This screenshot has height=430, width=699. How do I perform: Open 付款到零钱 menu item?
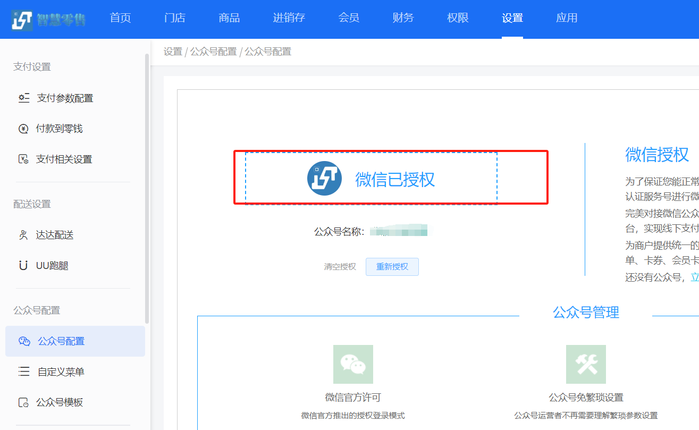pyautogui.click(x=75, y=129)
